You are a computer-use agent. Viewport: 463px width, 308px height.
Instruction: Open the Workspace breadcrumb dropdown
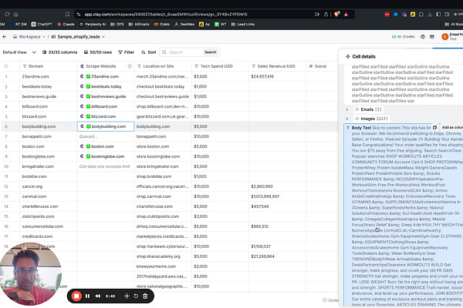click(x=29, y=37)
